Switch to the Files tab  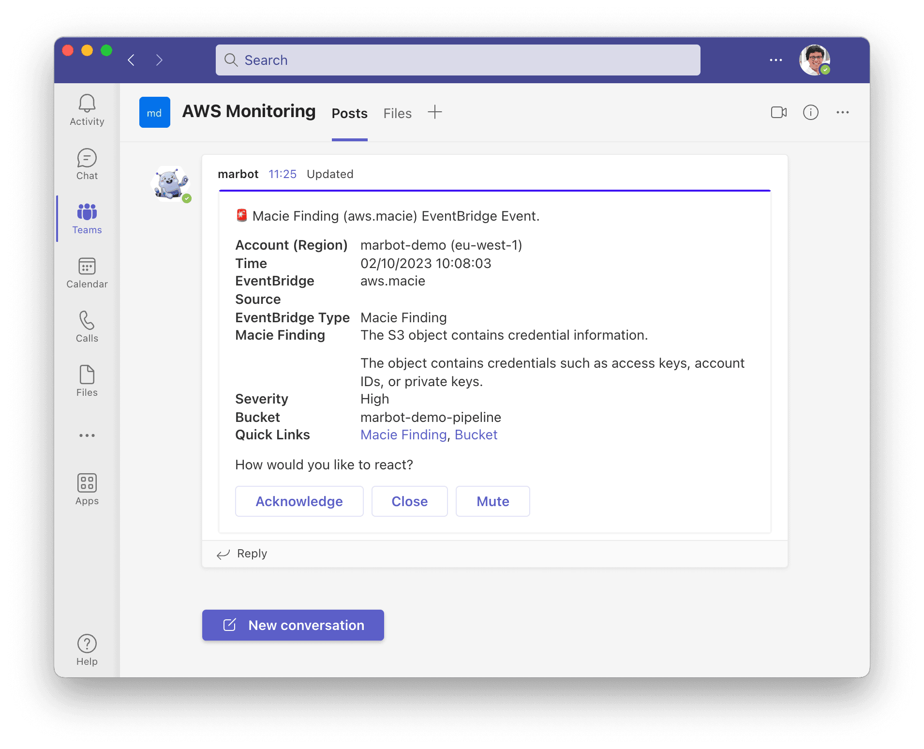pos(398,114)
